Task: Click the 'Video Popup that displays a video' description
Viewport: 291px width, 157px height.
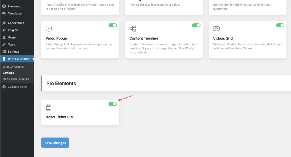Action: [80, 46]
